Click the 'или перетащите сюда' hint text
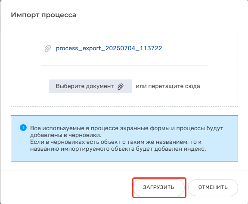 point(168,86)
